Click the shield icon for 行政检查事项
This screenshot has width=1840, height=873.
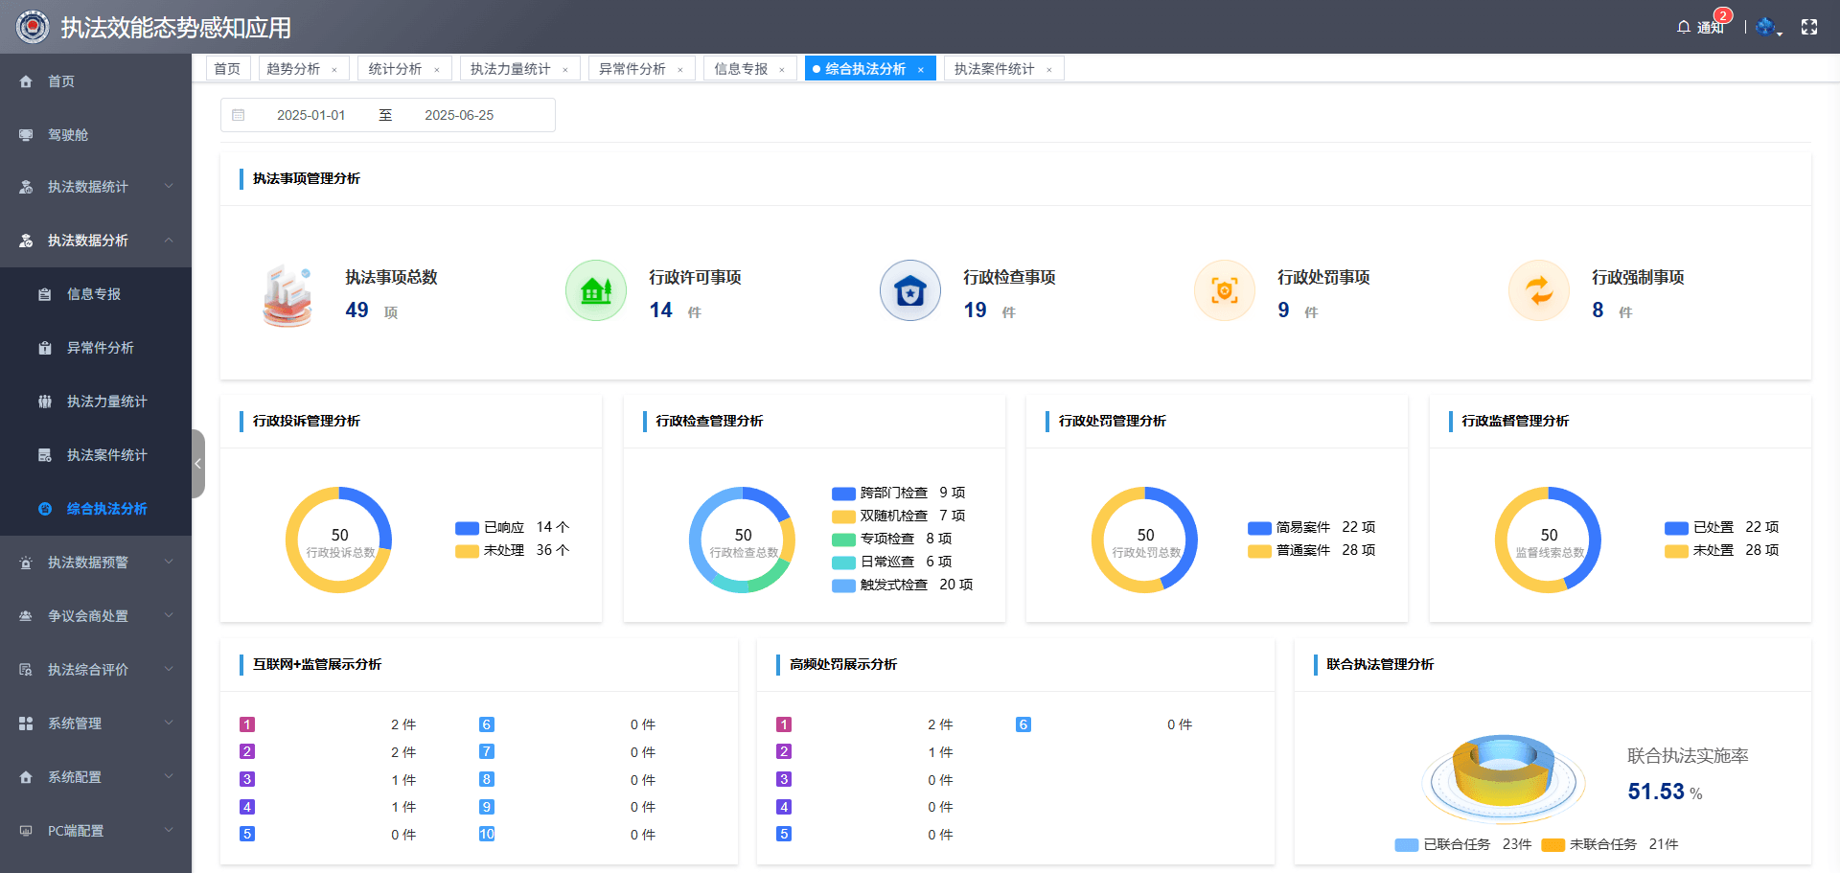(909, 290)
